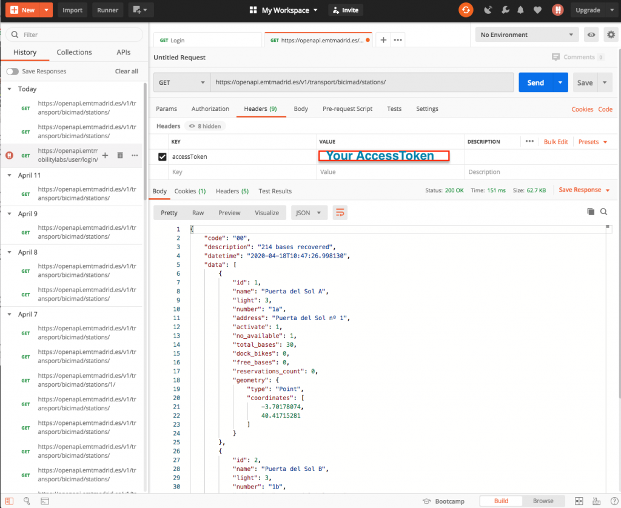Search within the response body

coord(603,212)
